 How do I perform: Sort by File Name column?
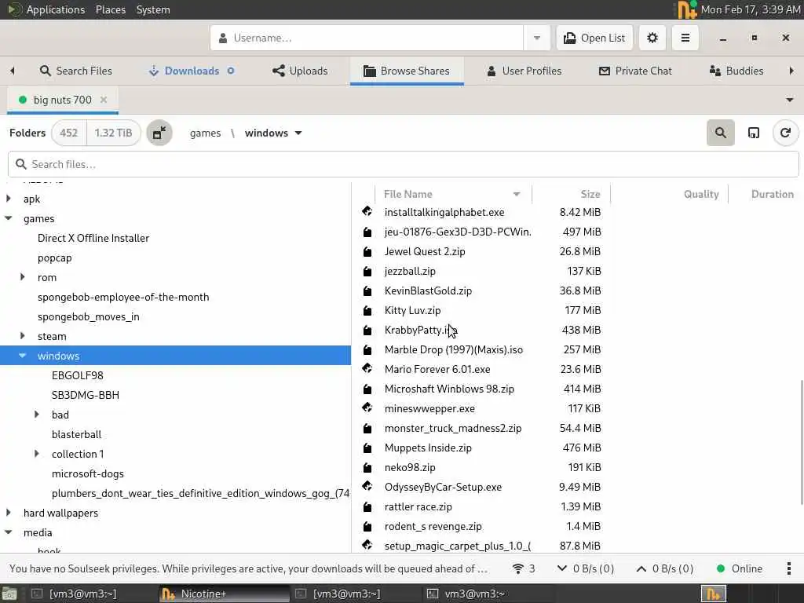coord(453,195)
